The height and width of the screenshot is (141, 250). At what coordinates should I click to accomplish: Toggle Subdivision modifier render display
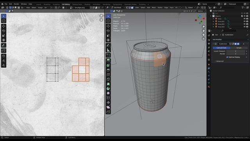(238, 44)
